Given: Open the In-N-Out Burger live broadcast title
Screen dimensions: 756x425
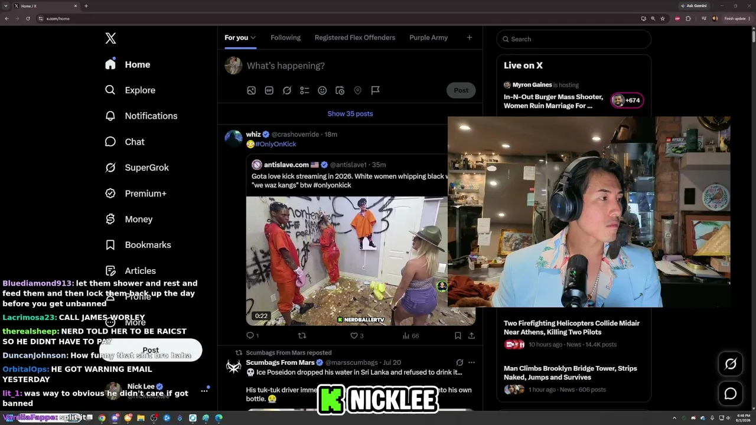Looking at the screenshot, I should tap(553, 102).
